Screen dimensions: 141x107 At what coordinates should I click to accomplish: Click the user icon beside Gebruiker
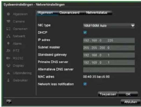(x=8, y=80)
